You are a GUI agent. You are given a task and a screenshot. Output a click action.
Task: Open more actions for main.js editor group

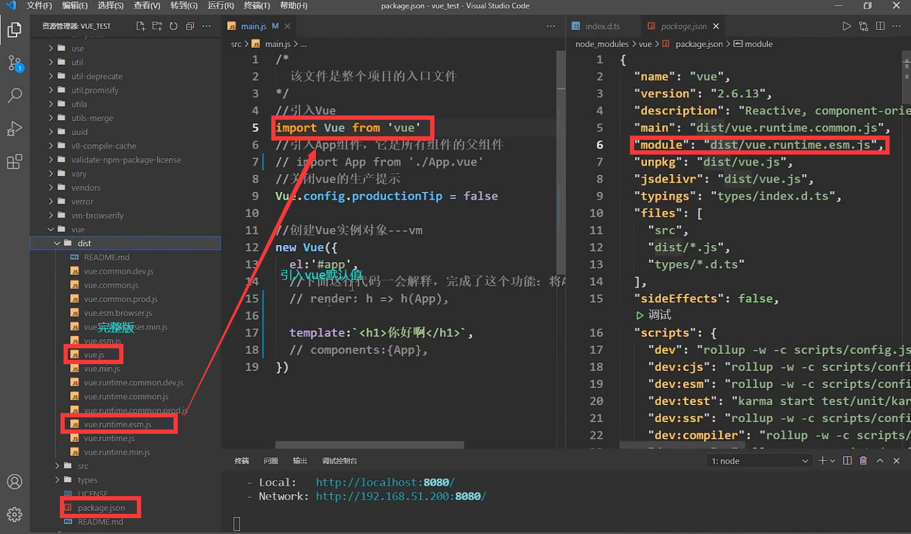pos(551,26)
